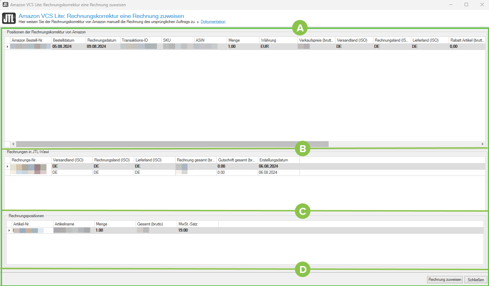Click row indicator arrow in Rechnungspositionen table
489x286 pixels.
[x=9, y=230]
